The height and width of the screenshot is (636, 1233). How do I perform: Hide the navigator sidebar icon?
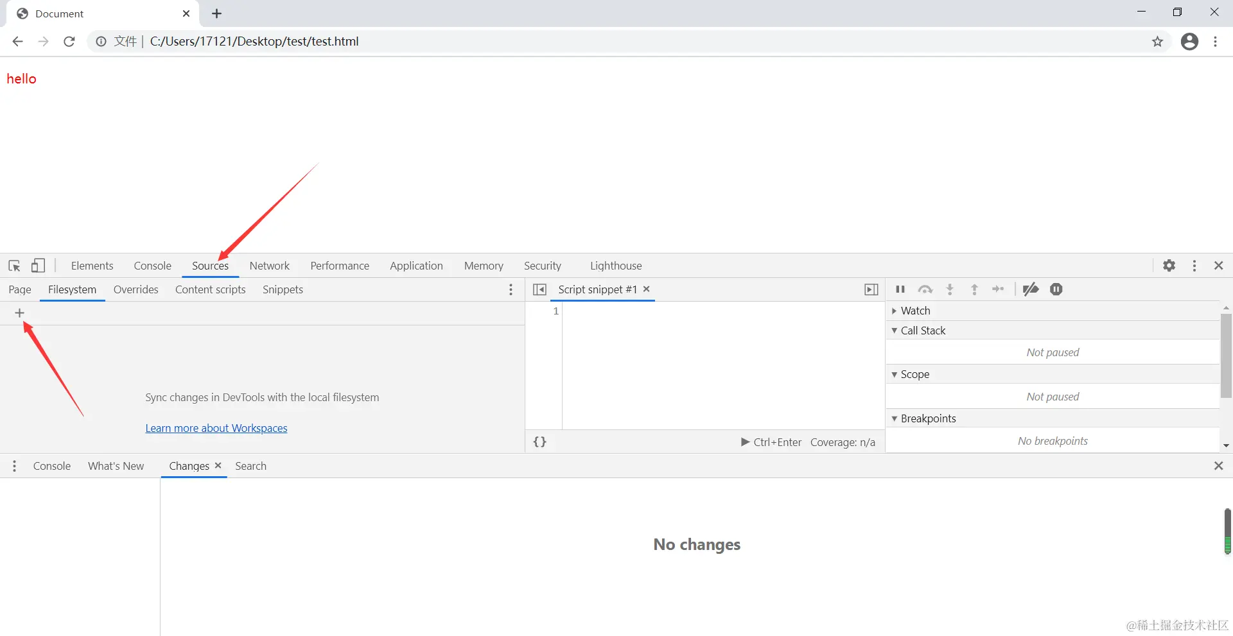540,289
